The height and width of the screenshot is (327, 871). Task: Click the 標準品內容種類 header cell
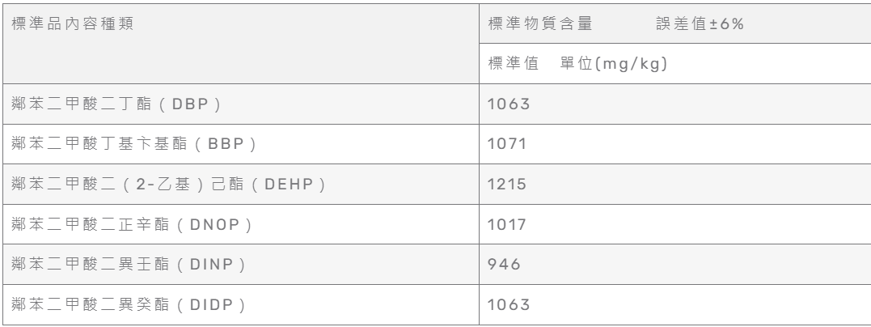(241, 44)
